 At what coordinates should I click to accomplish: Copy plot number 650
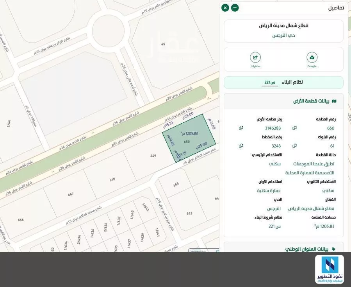294,127
